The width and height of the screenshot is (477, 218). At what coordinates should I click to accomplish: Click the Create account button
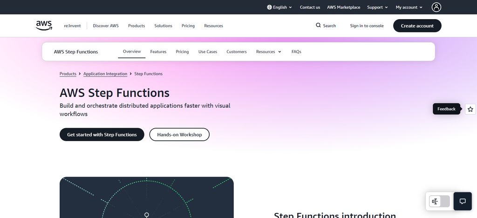(417, 26)
